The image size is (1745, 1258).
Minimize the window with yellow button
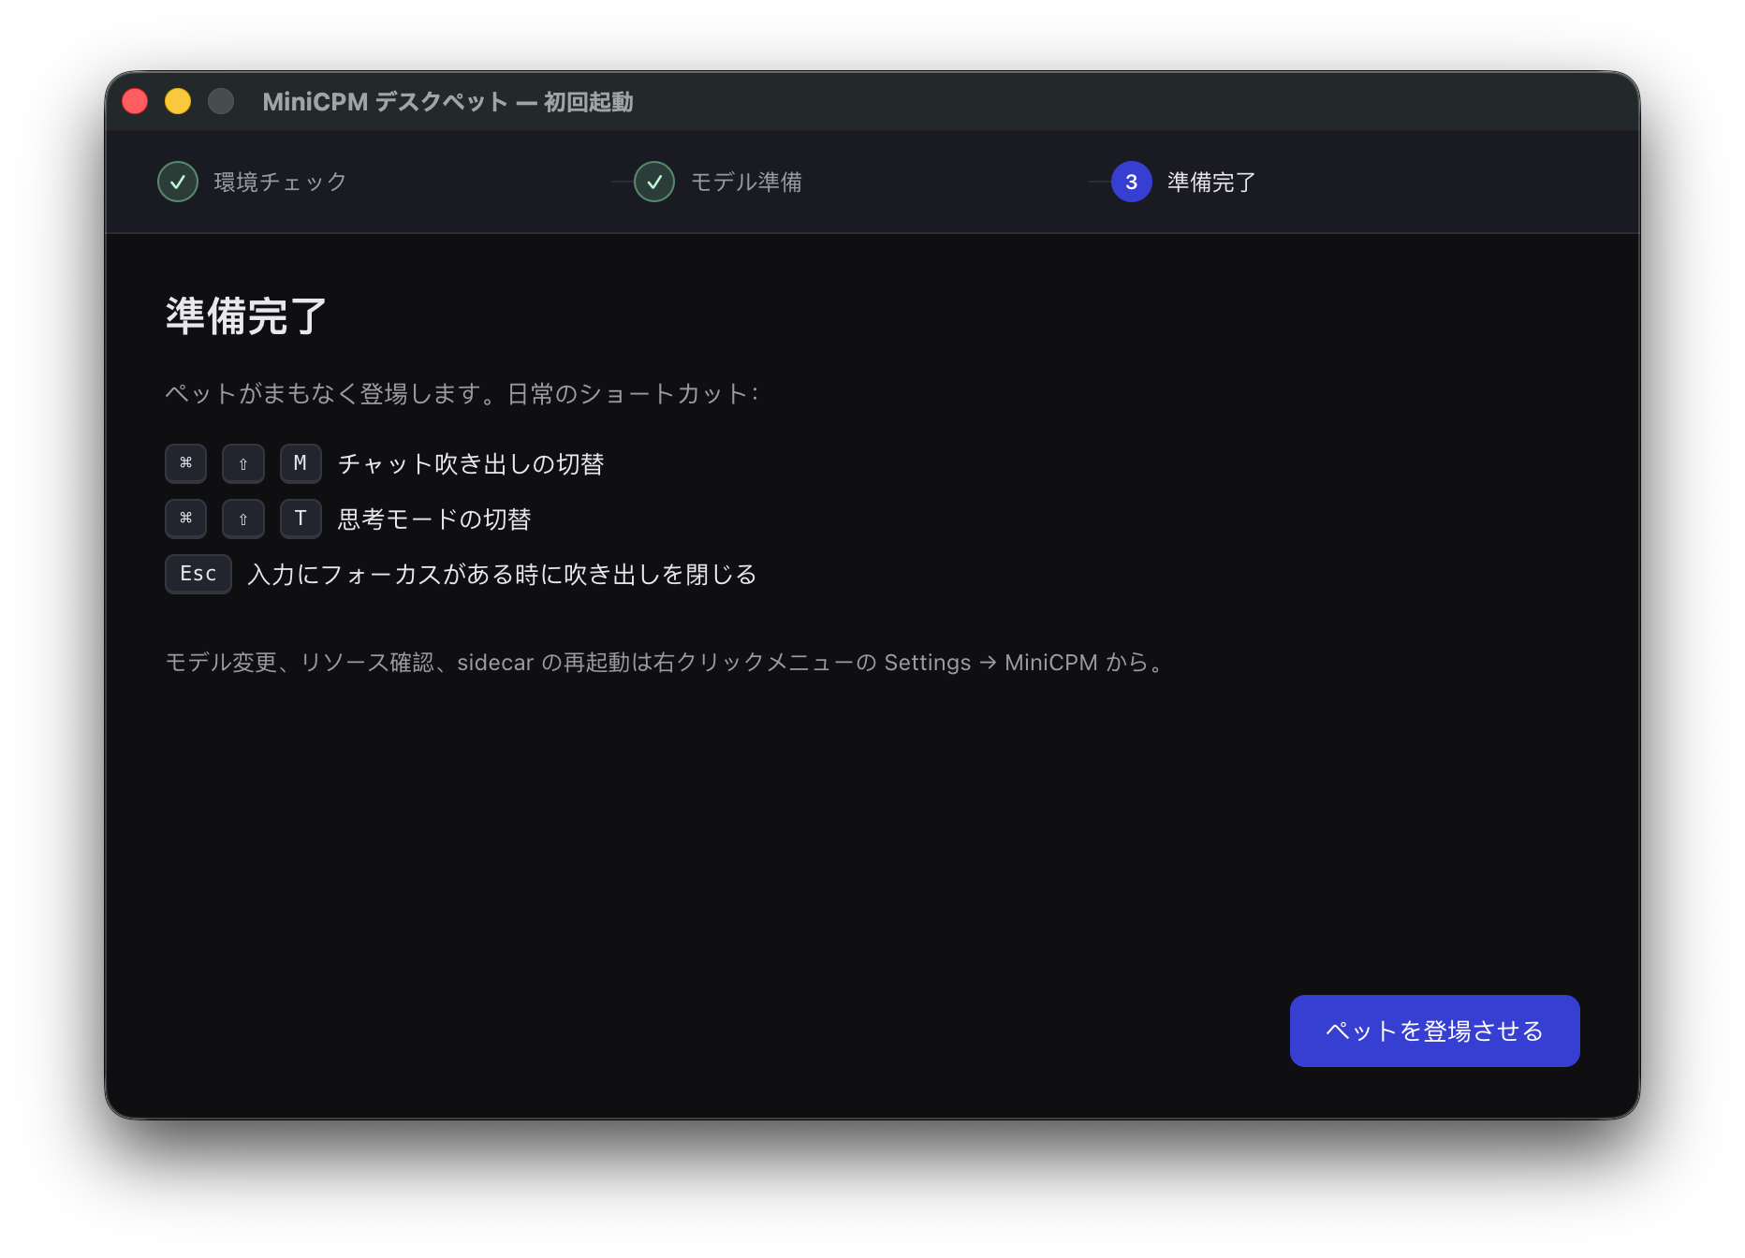[178, 101]
